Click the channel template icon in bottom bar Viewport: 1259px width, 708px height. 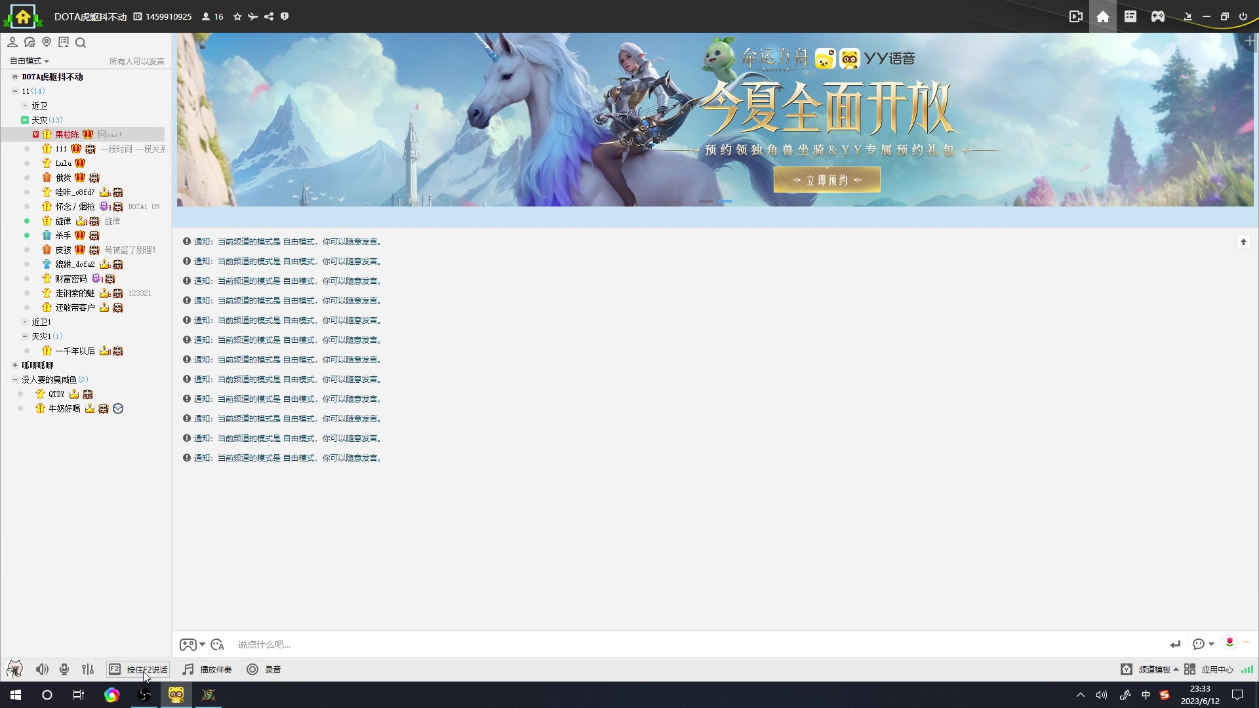[1126, 669]
